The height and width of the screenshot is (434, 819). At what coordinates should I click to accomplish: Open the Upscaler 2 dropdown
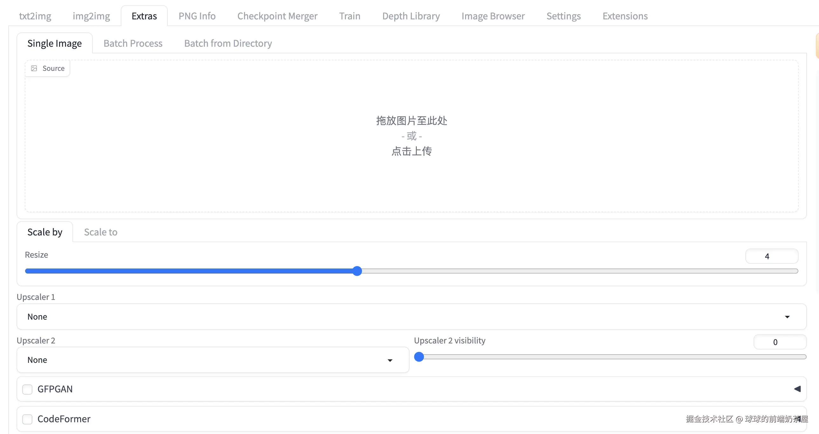(213, 360)
